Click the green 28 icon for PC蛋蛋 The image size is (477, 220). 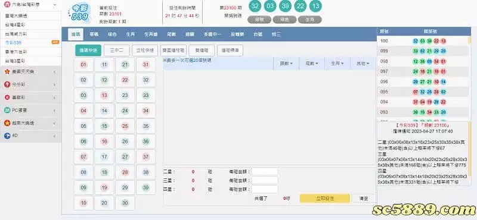pos(7,111)
